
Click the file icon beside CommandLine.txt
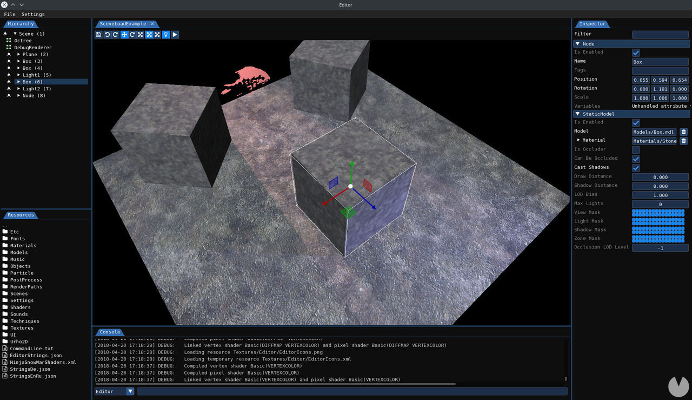coord(5,349)
